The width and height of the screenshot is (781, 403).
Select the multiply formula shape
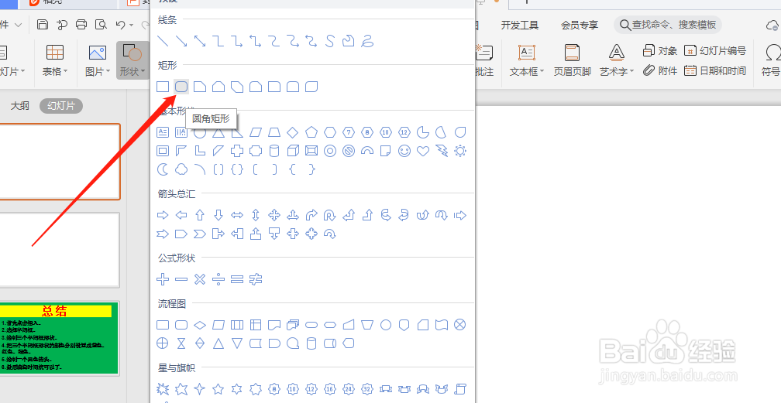coord(200,279)
